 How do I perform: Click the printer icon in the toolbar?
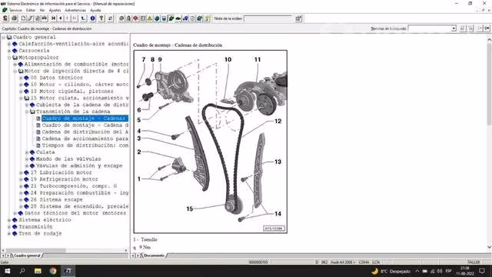[x=14, y=18]
